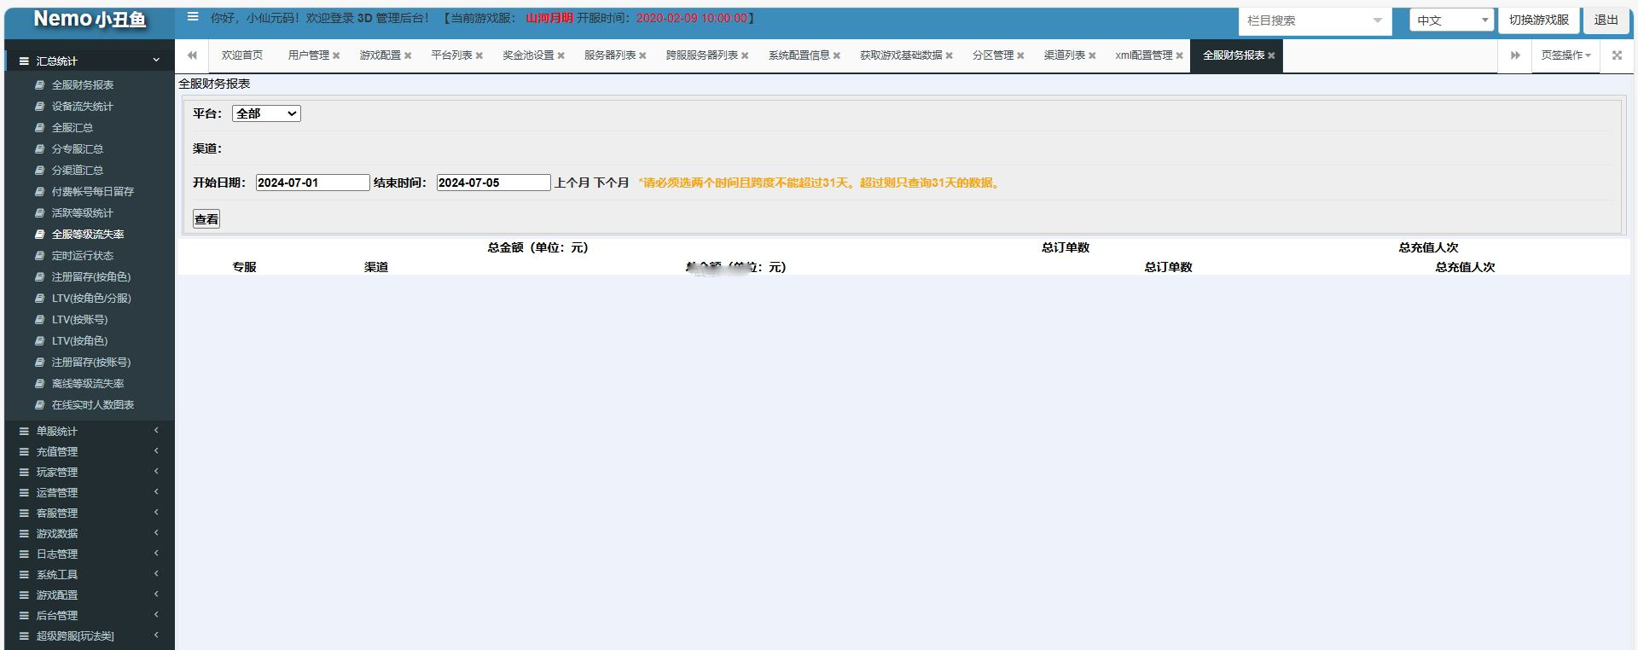This screenshot has width=1638, height=650.
Task: Close the 跨服服务器列表 tab
Action: (745, 56)
